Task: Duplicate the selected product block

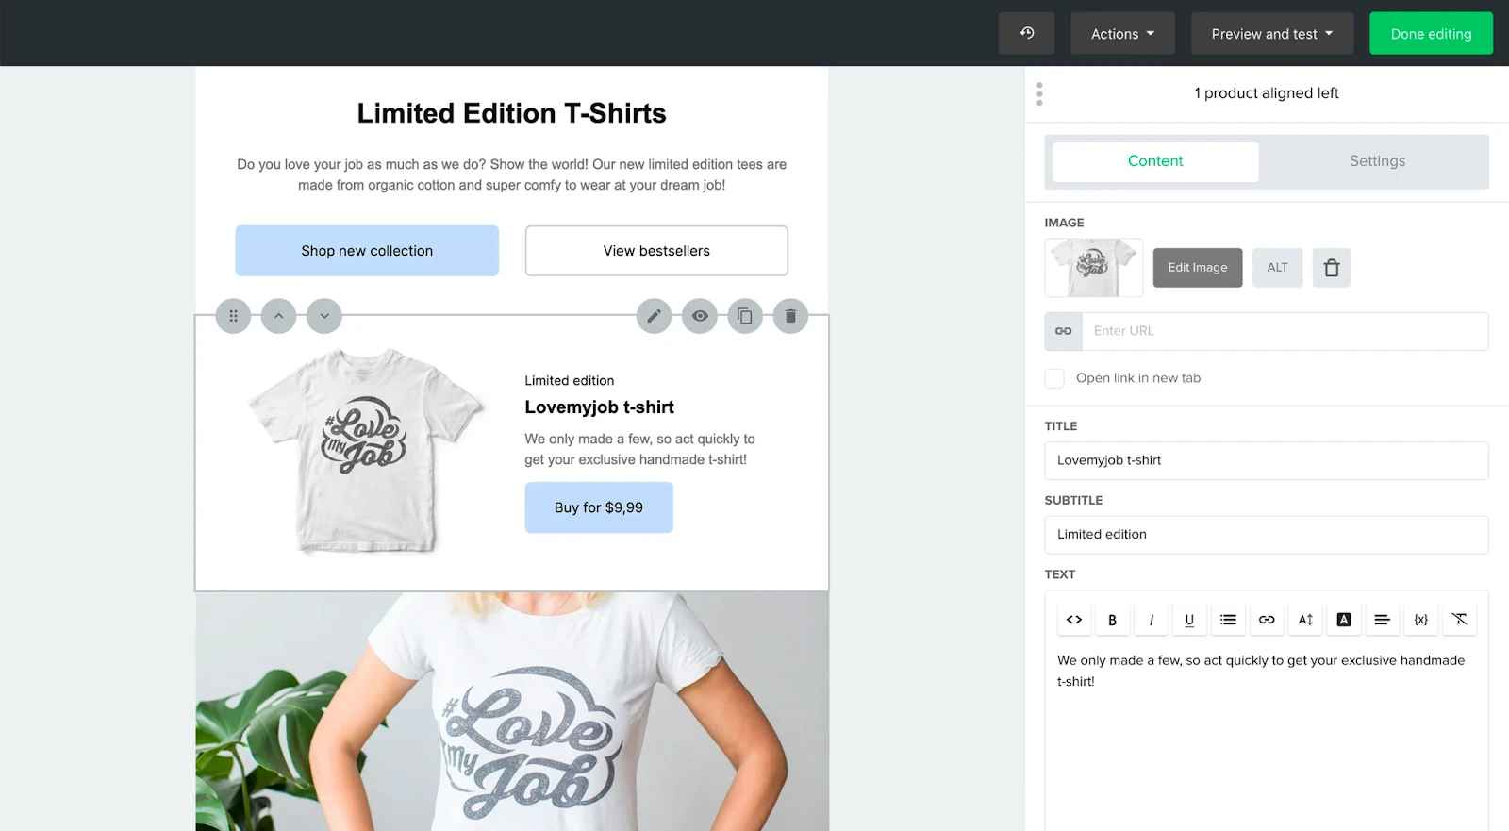Action: point(745,316)
